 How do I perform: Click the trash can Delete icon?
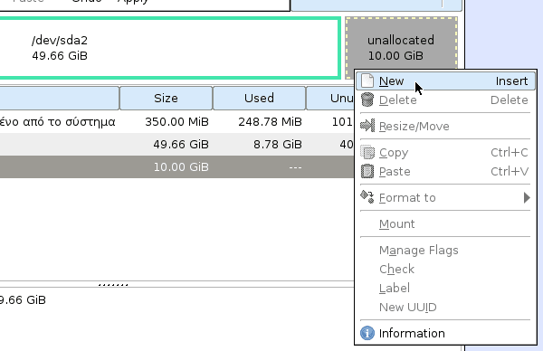pyautogui.click(x=367, y=100)
